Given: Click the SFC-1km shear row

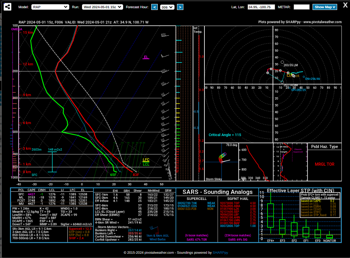Looking at the screenshot, I should [135, 195].
